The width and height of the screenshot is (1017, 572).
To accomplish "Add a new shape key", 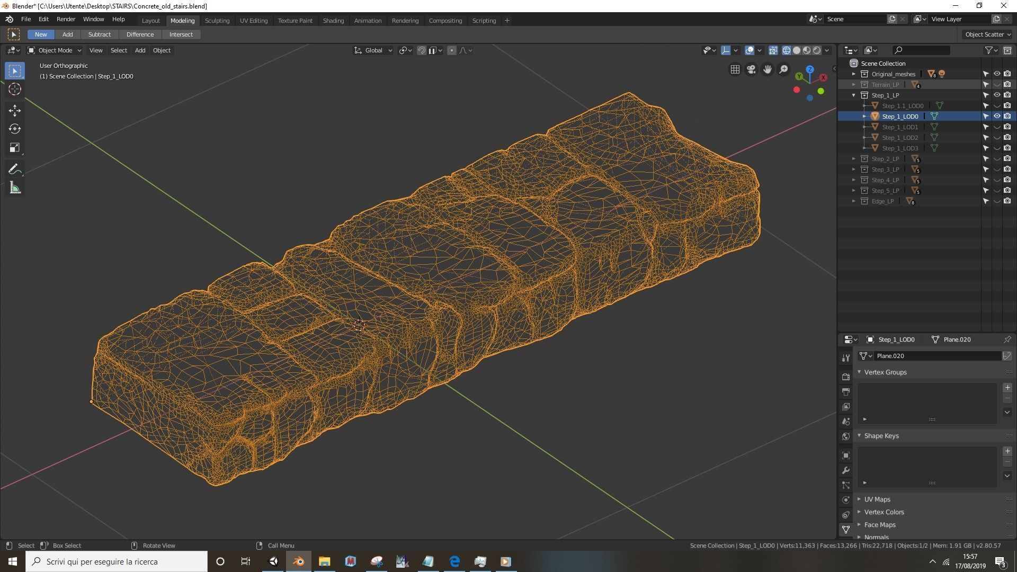I will (1007, 451).
